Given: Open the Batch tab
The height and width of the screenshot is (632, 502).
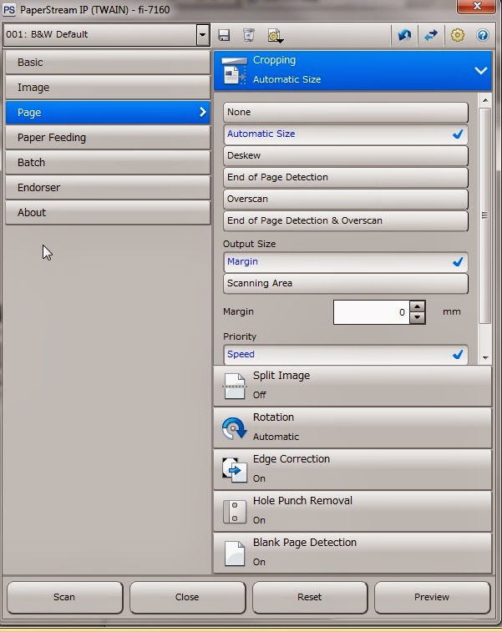Looking at the screenshot, I should pos(108,163).
